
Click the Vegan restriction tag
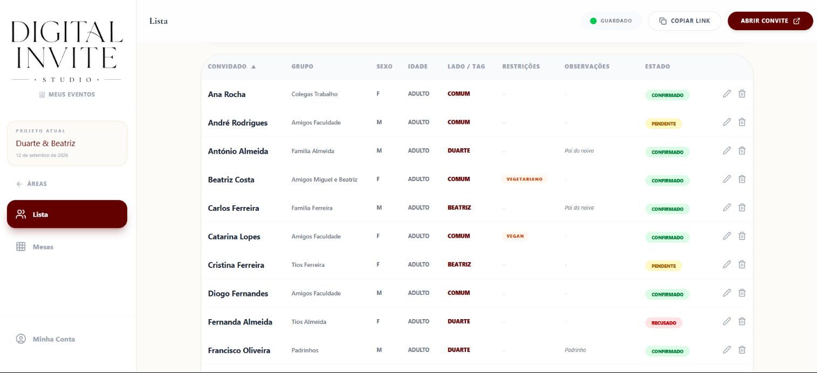pyautogui.click(x=515, y=236)
